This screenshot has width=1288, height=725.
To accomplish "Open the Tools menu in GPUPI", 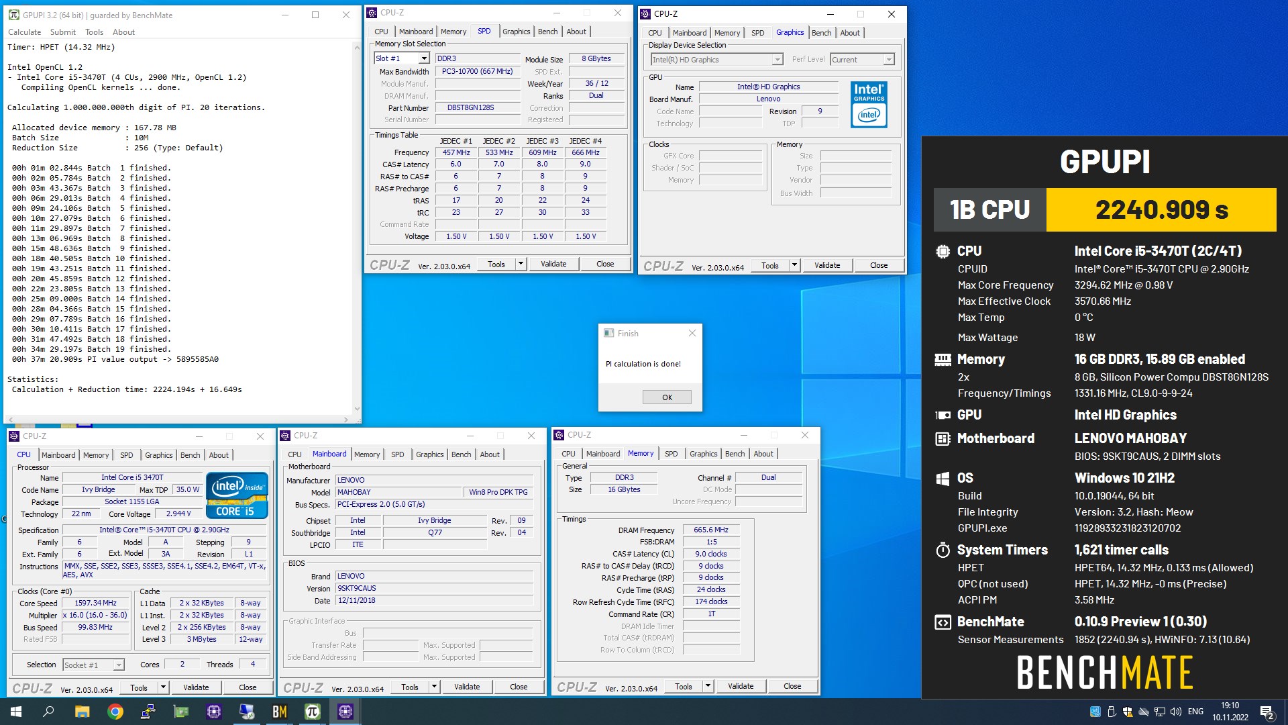I will (x=95, y=32).
